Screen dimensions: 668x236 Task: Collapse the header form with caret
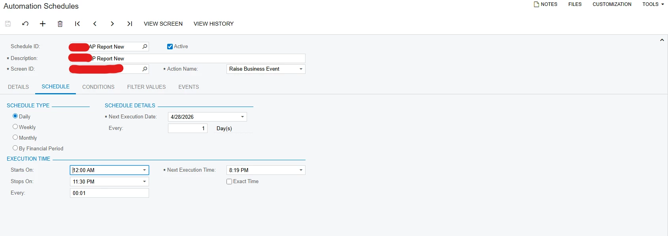[662, 40]
